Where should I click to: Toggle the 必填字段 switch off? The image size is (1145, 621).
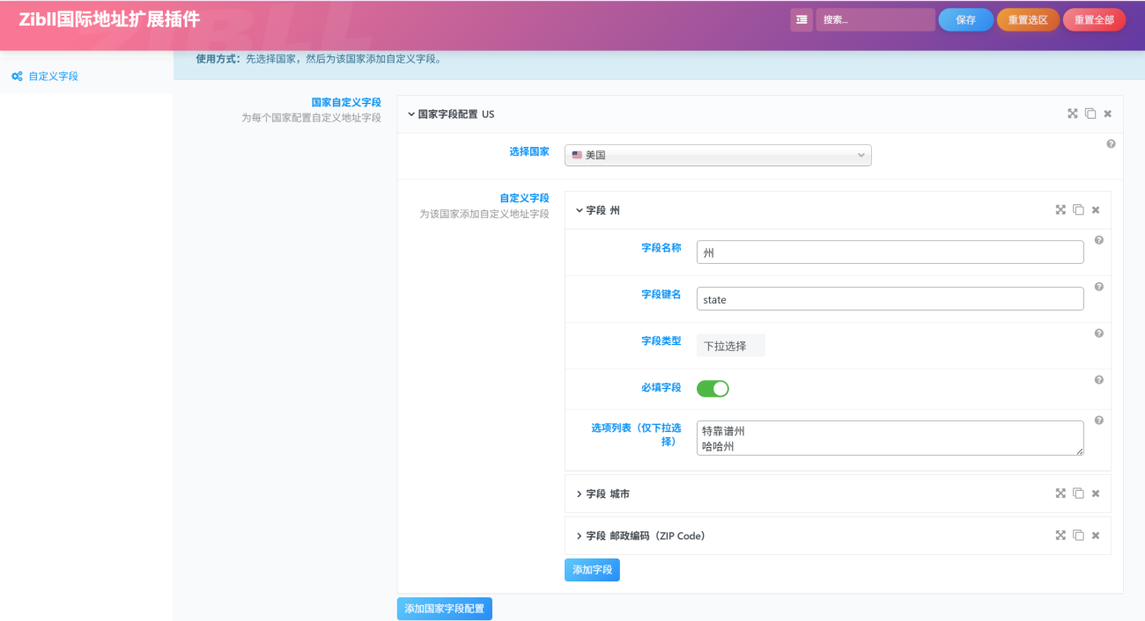pyautogui.click(x=713, y=389)
